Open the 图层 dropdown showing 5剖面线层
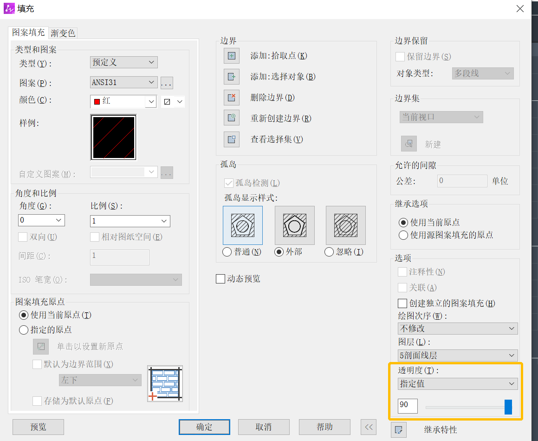This screenshot has height=441, width=538. click(458, 355)
